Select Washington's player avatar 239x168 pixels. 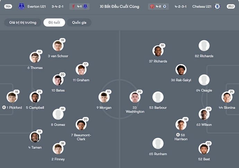[x=135, y=97]
